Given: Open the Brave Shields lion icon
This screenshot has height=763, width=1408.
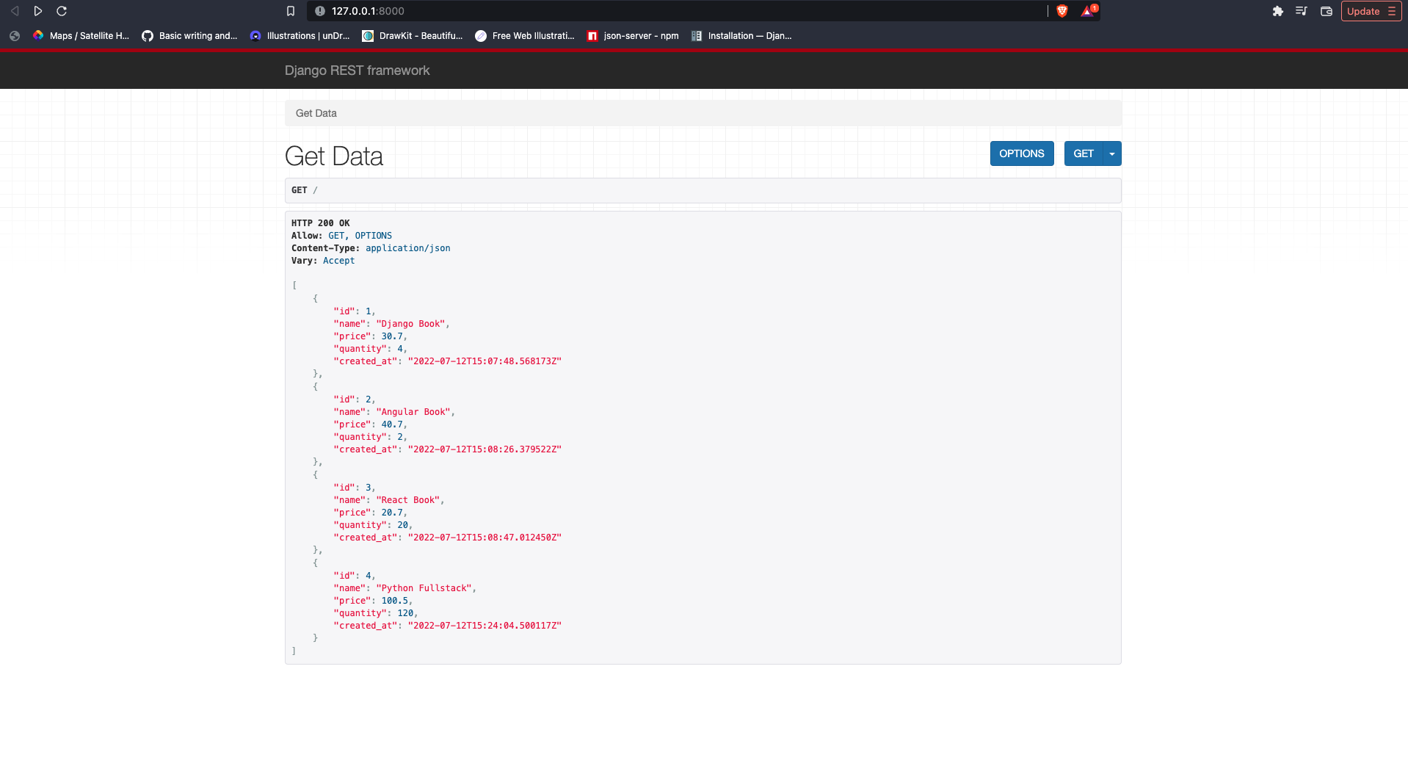Looking at the screenshot, I should tap(1062, 11).
